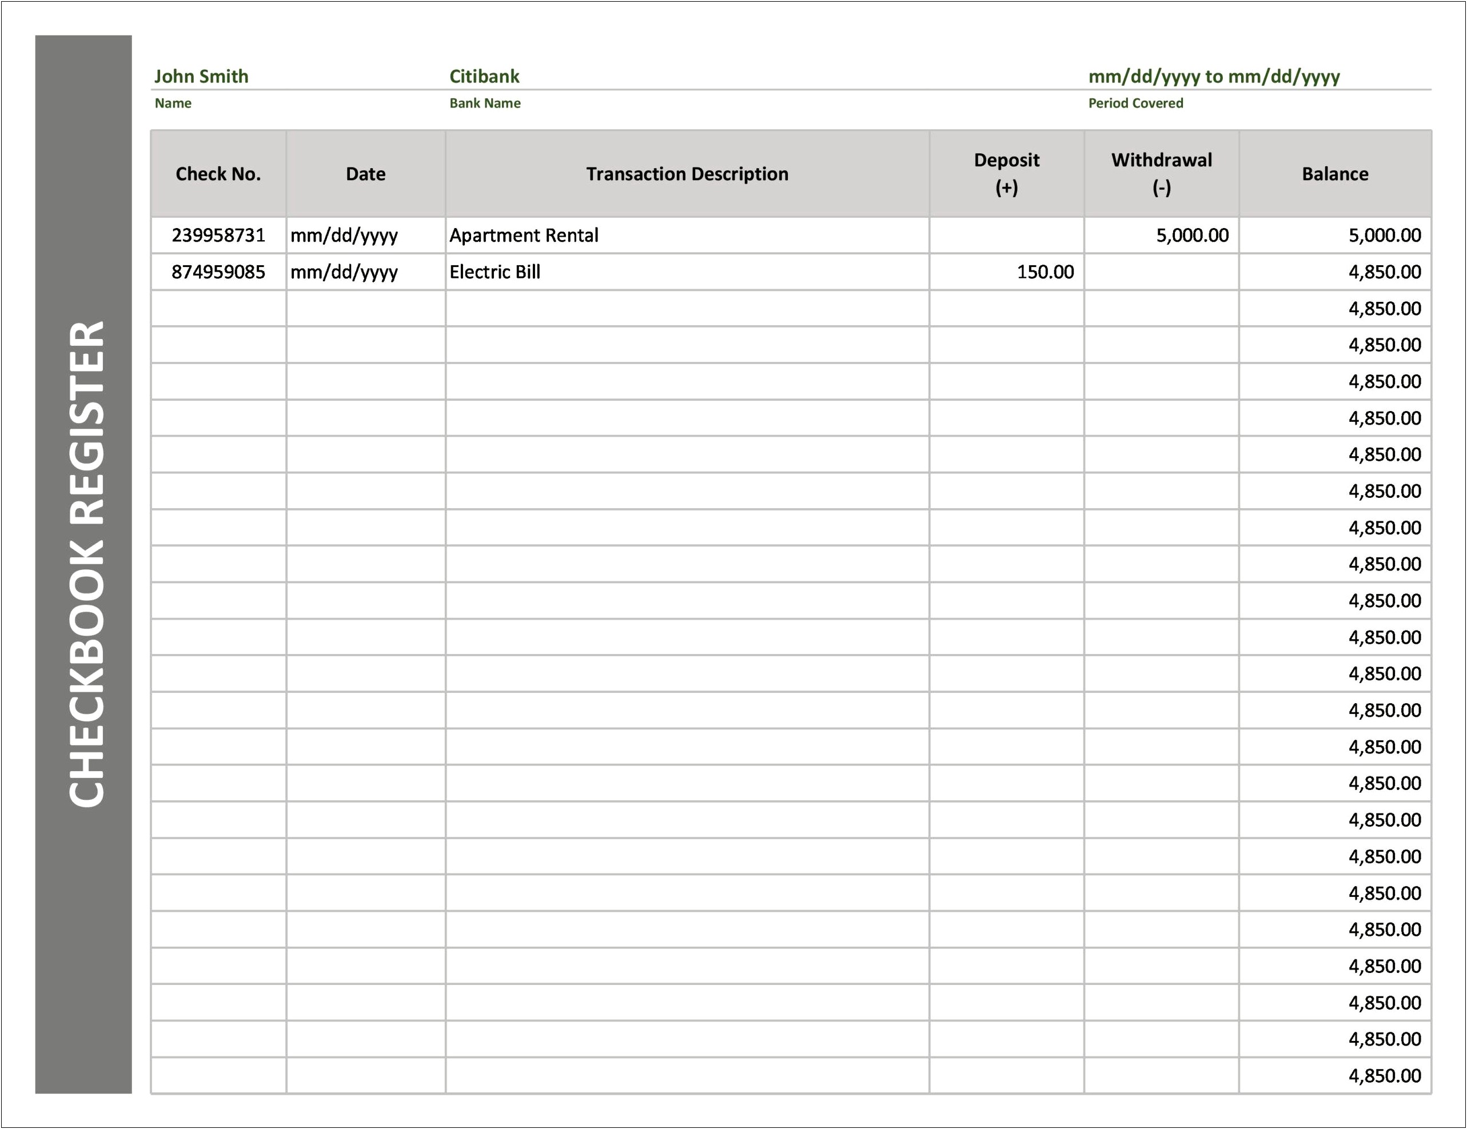Select the 'Electric Bill' description cell
This screenshot has height=1129, width=1467.
pos(687,272)
